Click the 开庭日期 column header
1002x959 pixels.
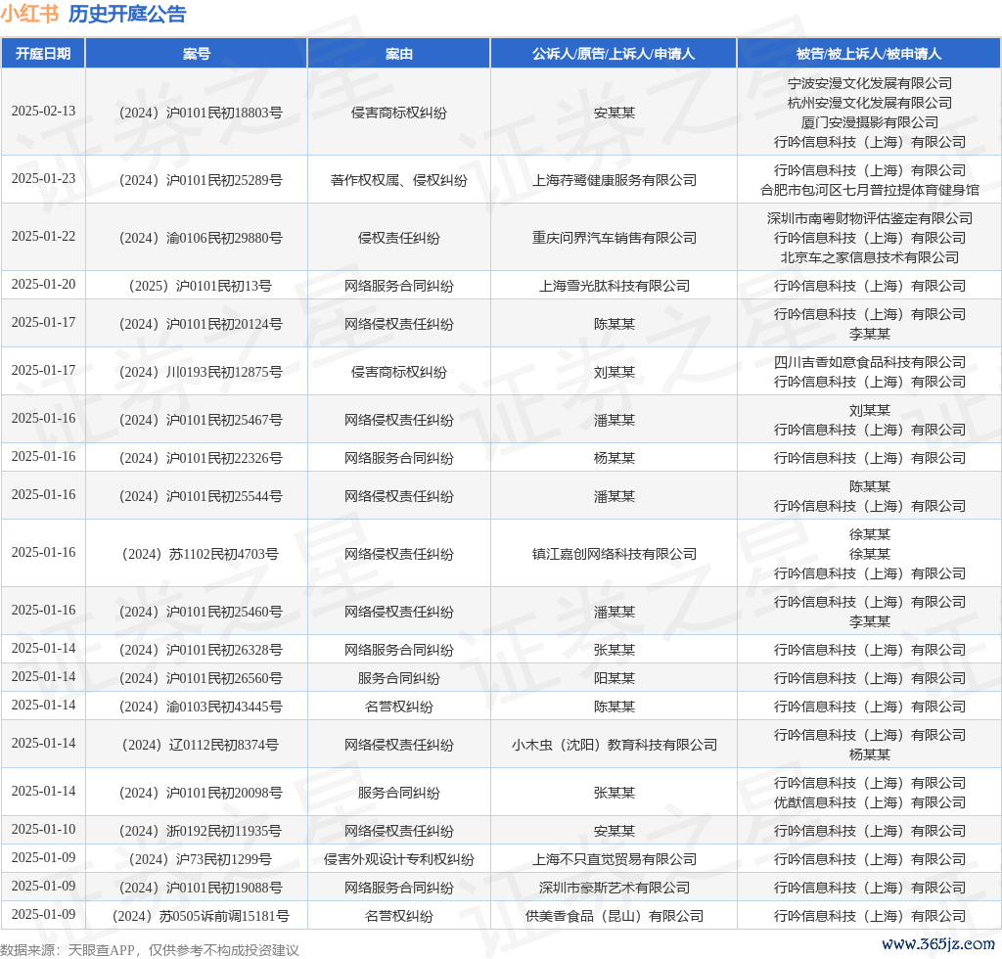(x=43, y=54)
